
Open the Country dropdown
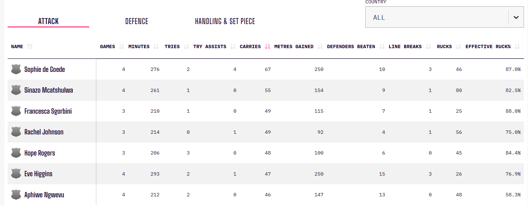(444, 17)
